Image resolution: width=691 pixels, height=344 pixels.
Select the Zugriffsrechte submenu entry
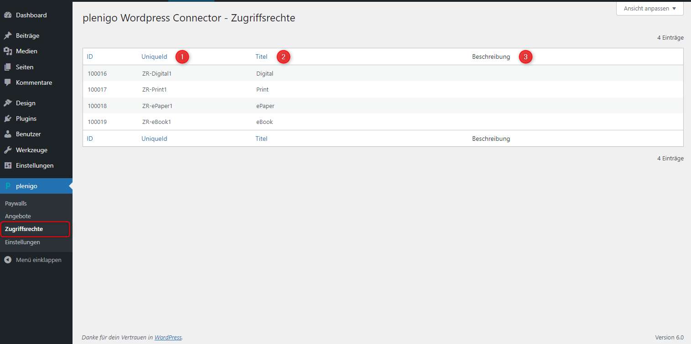coord(24,229)
